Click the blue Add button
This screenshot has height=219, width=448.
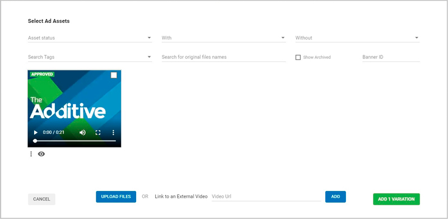[335, 197]
